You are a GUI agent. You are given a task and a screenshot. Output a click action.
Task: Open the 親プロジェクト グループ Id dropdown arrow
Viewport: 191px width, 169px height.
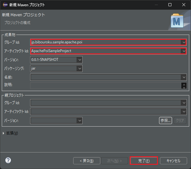click(184, 103)
